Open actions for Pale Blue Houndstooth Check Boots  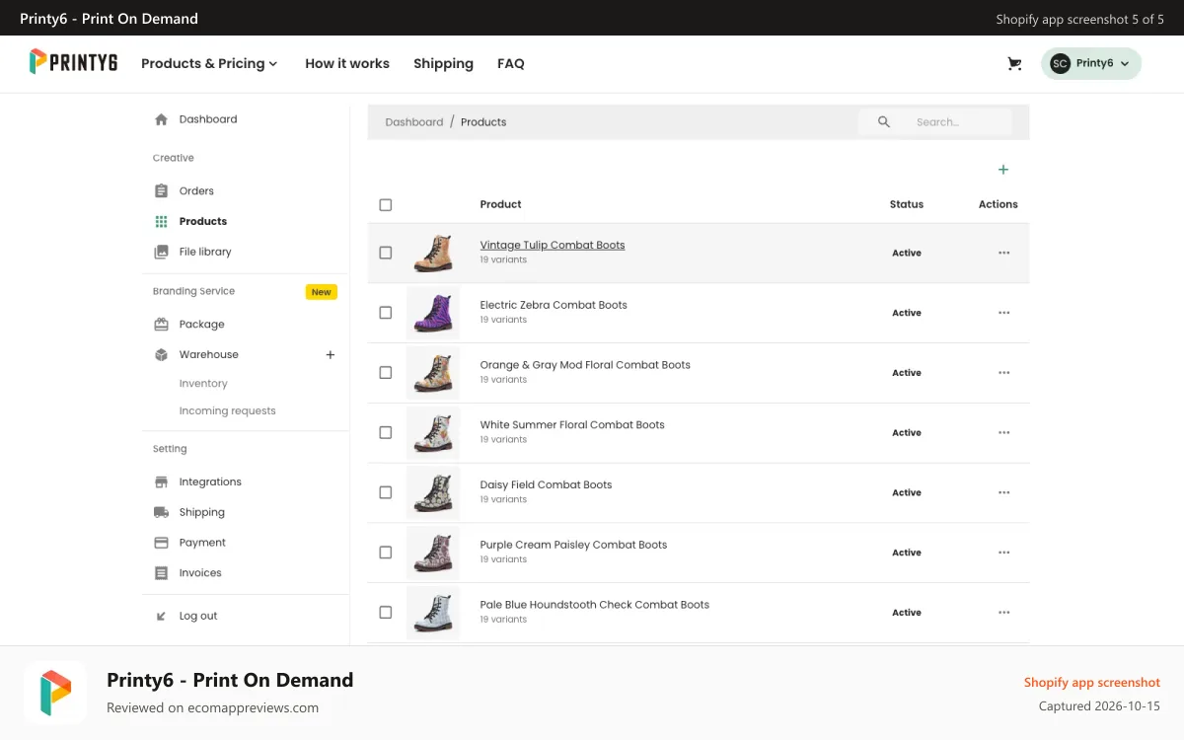1003,613
